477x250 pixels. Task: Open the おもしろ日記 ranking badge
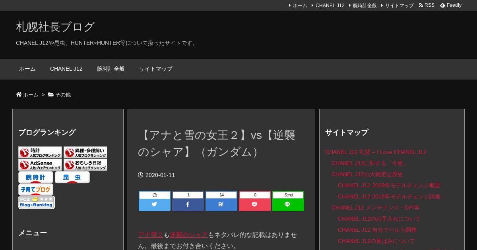coord(85,165)
